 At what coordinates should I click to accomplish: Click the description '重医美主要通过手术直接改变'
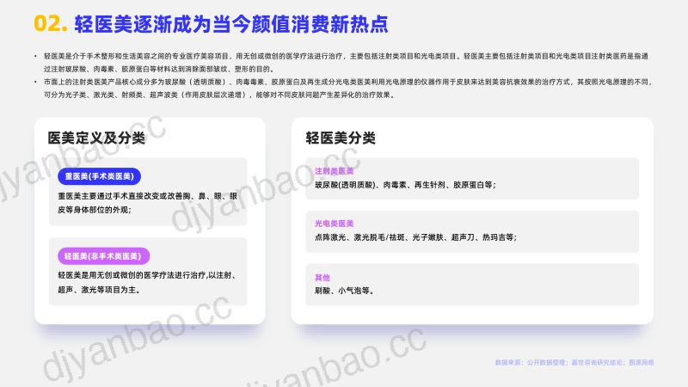tap(147, 203)
